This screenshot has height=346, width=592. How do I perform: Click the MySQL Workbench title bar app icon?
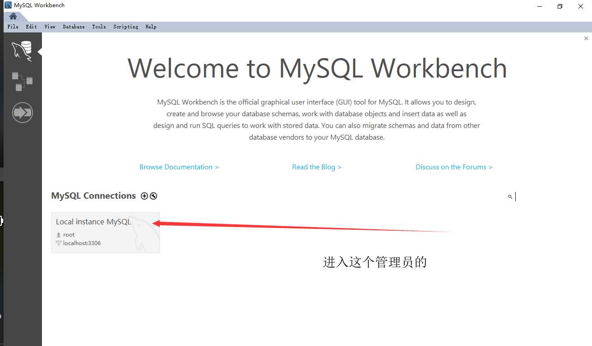[8, 5]
